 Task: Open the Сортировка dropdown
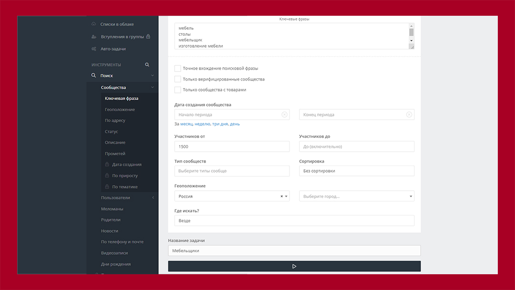357,171
